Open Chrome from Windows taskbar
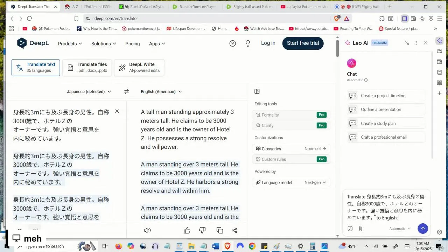The image size is (448, 252). click(252, 246)
